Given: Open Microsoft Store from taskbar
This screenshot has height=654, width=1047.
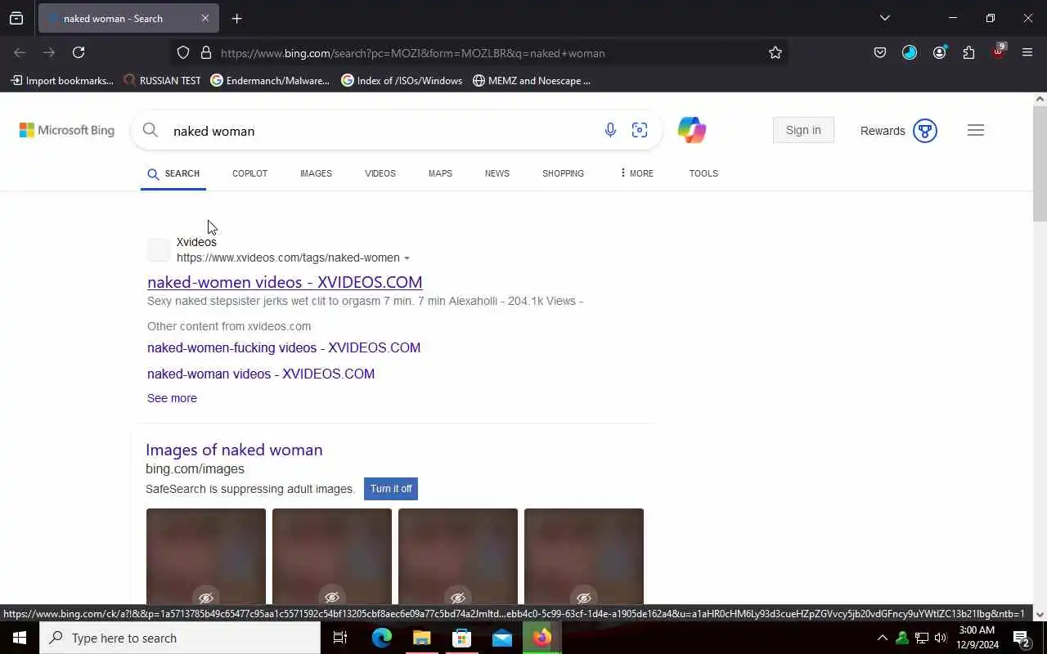Looking at the screenshot, I should 461,638.
